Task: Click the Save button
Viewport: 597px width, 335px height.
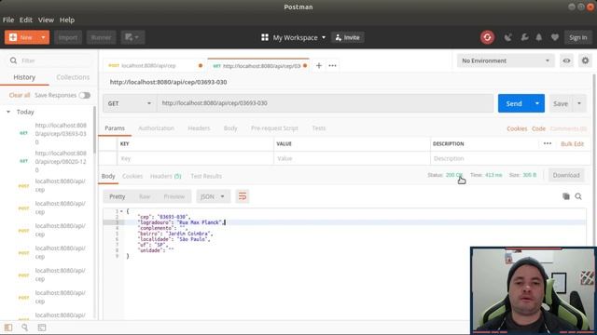Action: 561,103
